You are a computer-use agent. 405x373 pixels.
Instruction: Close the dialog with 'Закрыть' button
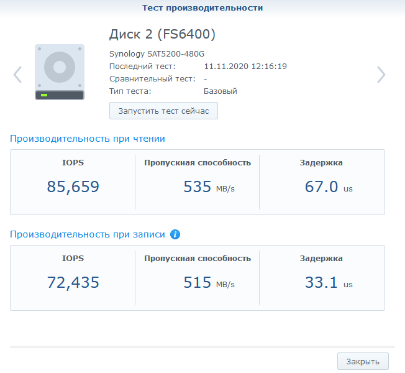pos(363,361)
